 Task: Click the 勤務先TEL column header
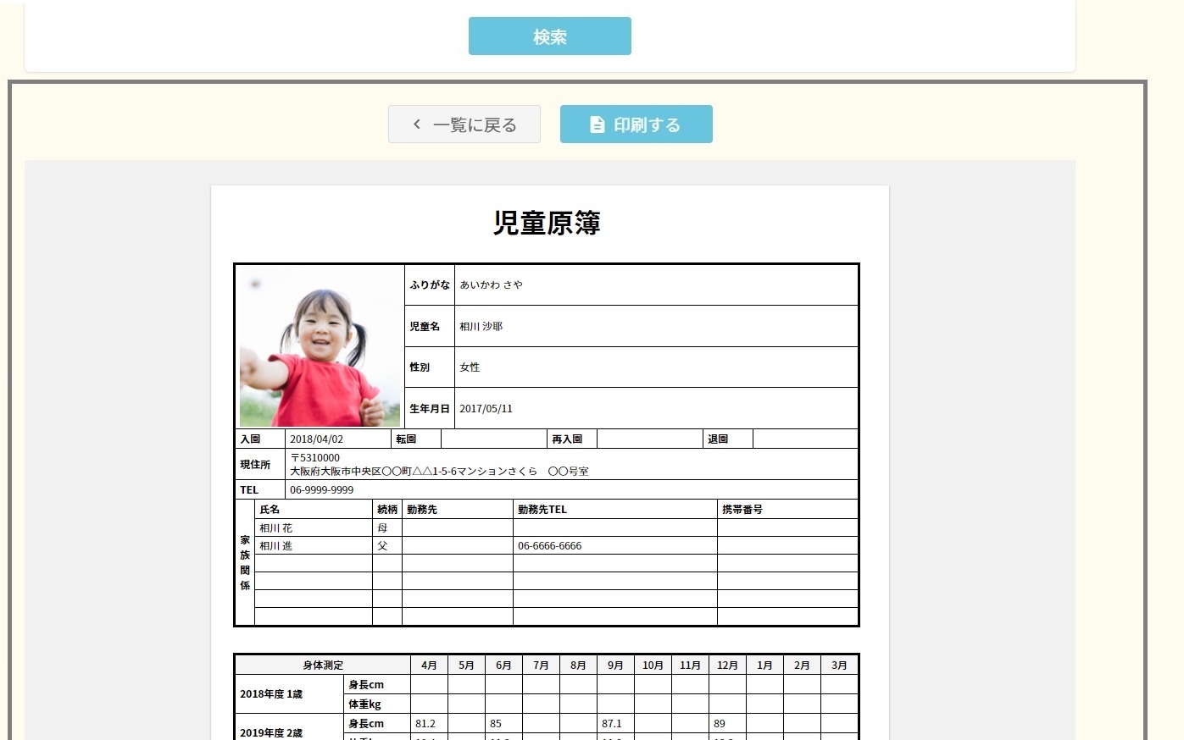542,509
